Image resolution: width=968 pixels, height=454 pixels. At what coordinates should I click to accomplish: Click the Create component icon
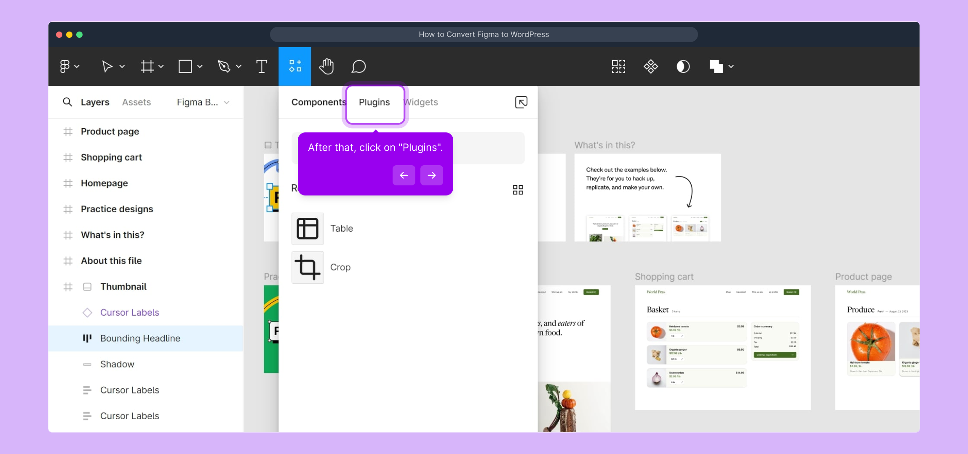pos(650,66)
